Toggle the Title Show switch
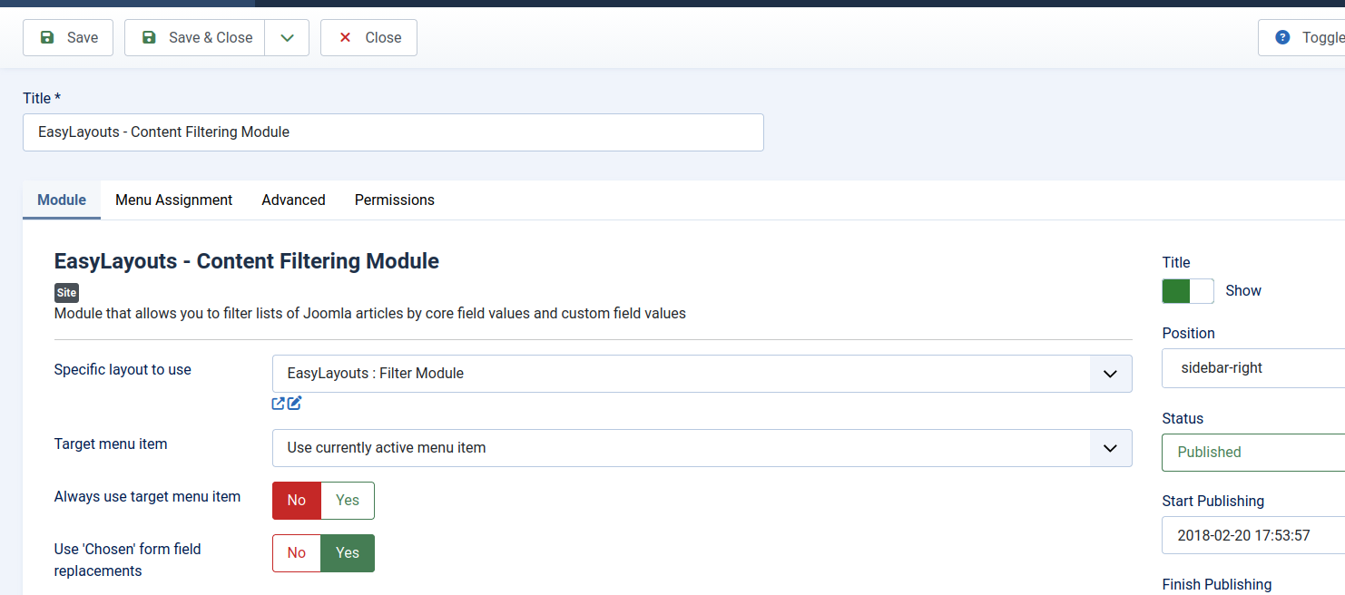 (1188, 291)
